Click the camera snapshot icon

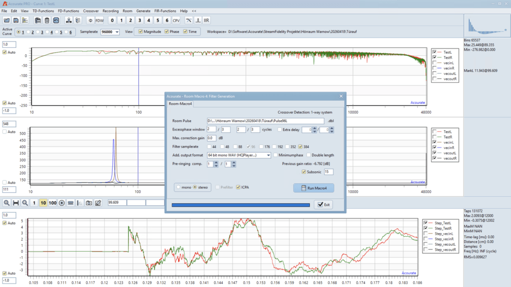(x=89, y=203)
